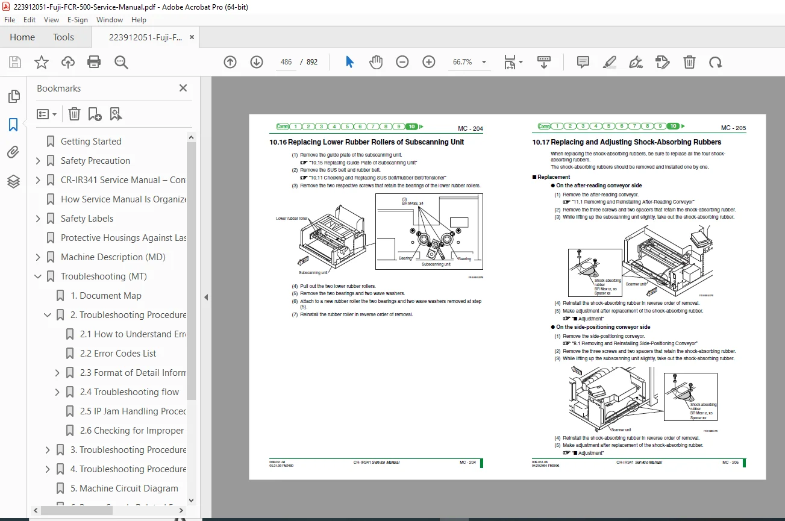
Task: Expand the 4. Troubleshooting Procedure bookmark
Action: pos(48,469)
